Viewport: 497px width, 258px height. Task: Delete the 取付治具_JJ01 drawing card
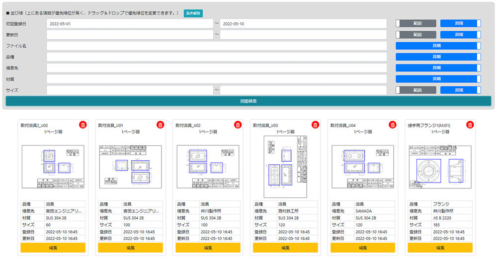pos(161,125)
